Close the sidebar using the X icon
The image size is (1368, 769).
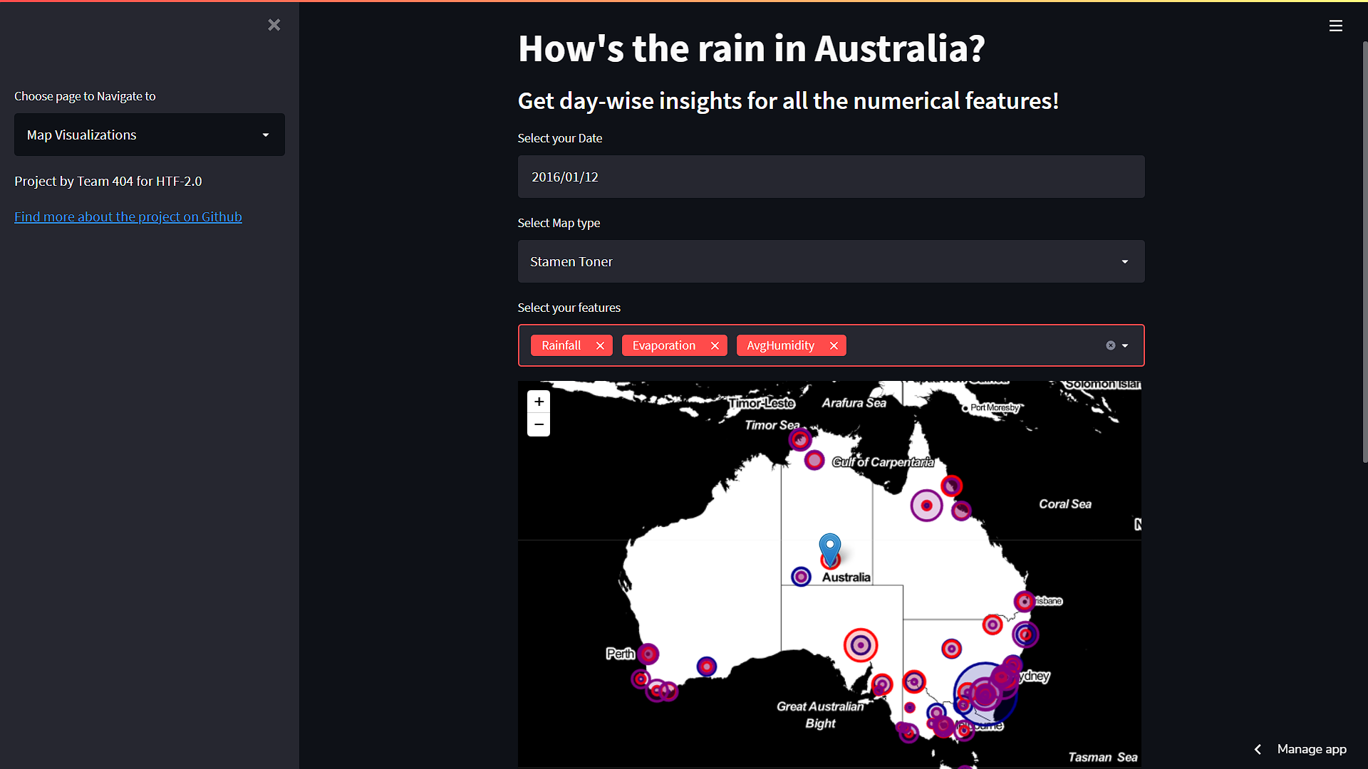(x=274, y=24)
